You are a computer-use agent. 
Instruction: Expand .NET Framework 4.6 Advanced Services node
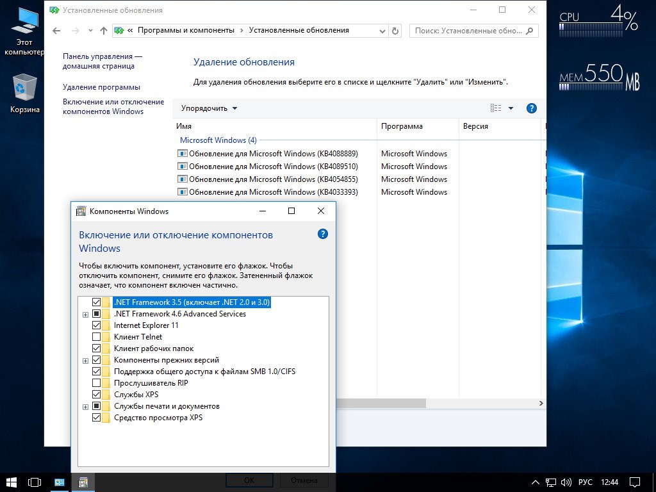coord(85,314)
